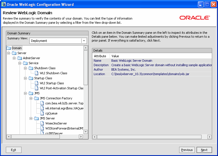
Task: Collapse the Service tree node
Action: (20, 63)
